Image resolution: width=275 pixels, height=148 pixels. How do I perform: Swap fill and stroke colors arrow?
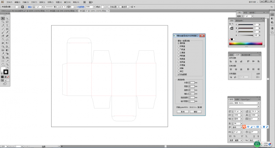pos(8,68)
